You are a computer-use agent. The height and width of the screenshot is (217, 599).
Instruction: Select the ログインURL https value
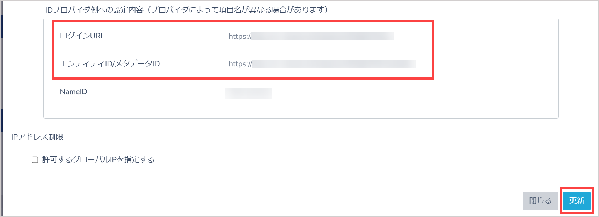click(x=311, y=36)
